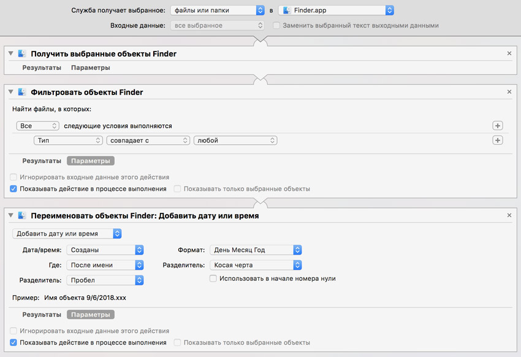Open the "Пробел" separator dropdown
This screenshot has height=357, width=521.
(x=105, y=280)
